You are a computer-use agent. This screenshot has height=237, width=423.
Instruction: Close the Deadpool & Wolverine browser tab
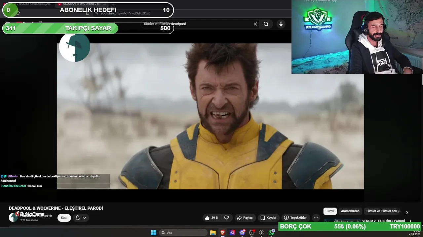105,4
